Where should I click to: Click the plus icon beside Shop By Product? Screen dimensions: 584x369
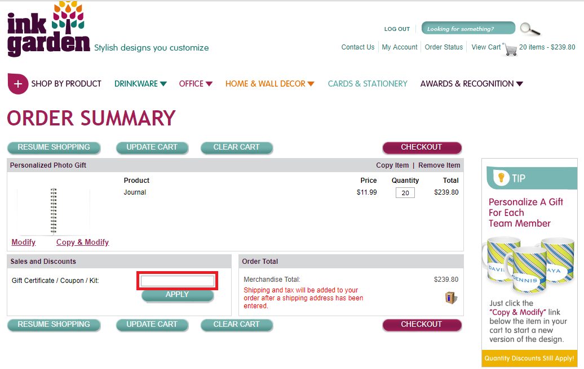point(17,84)
